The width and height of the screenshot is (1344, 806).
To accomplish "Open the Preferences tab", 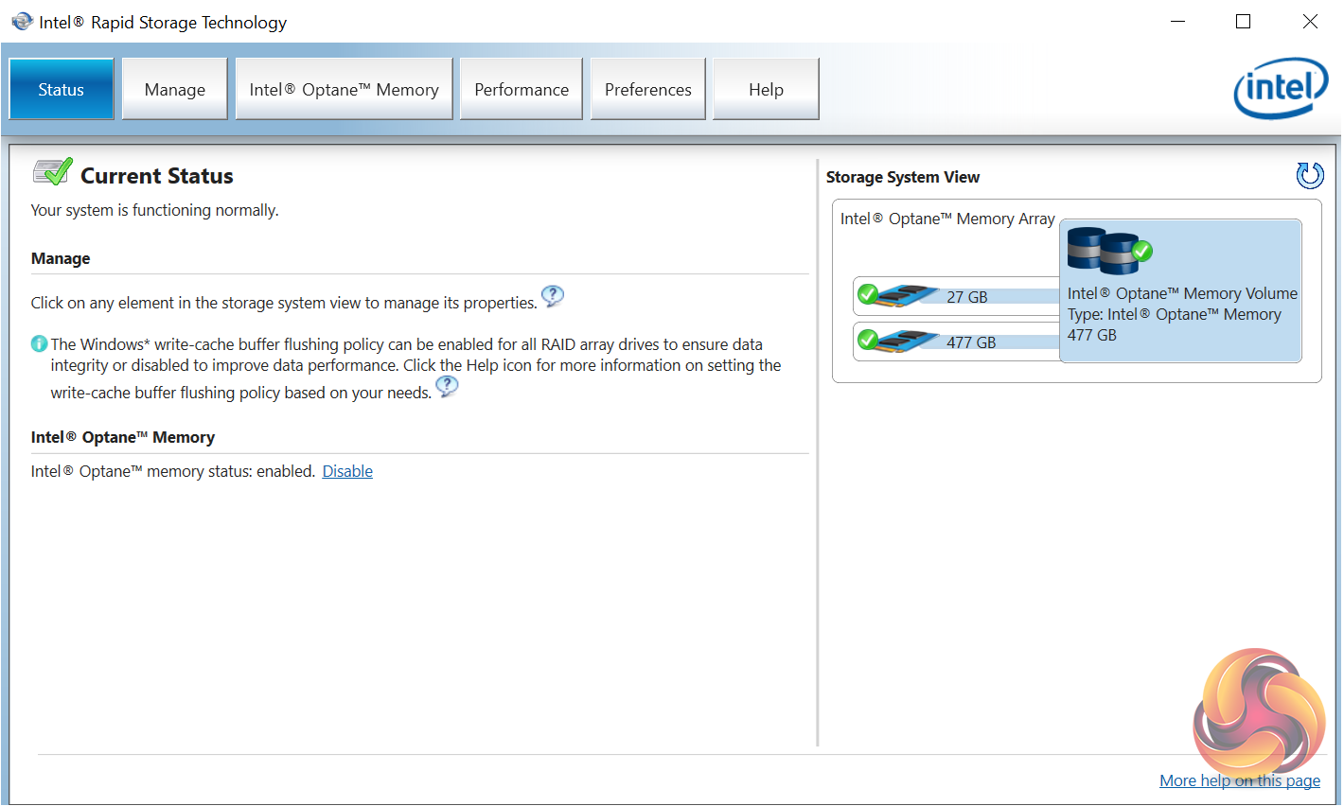I will (x=648, y=90).
